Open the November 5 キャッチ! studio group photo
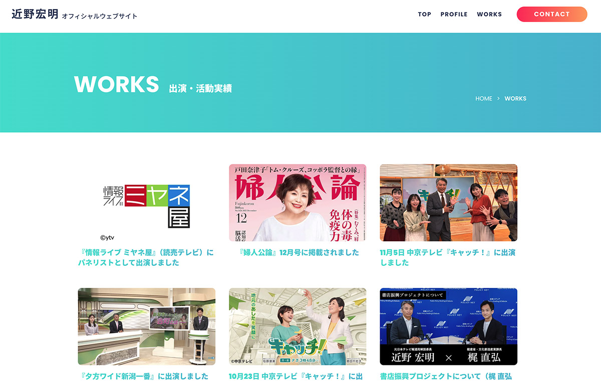Image resolution: width=601 pixels, height=381 pixels. (448, 203)
